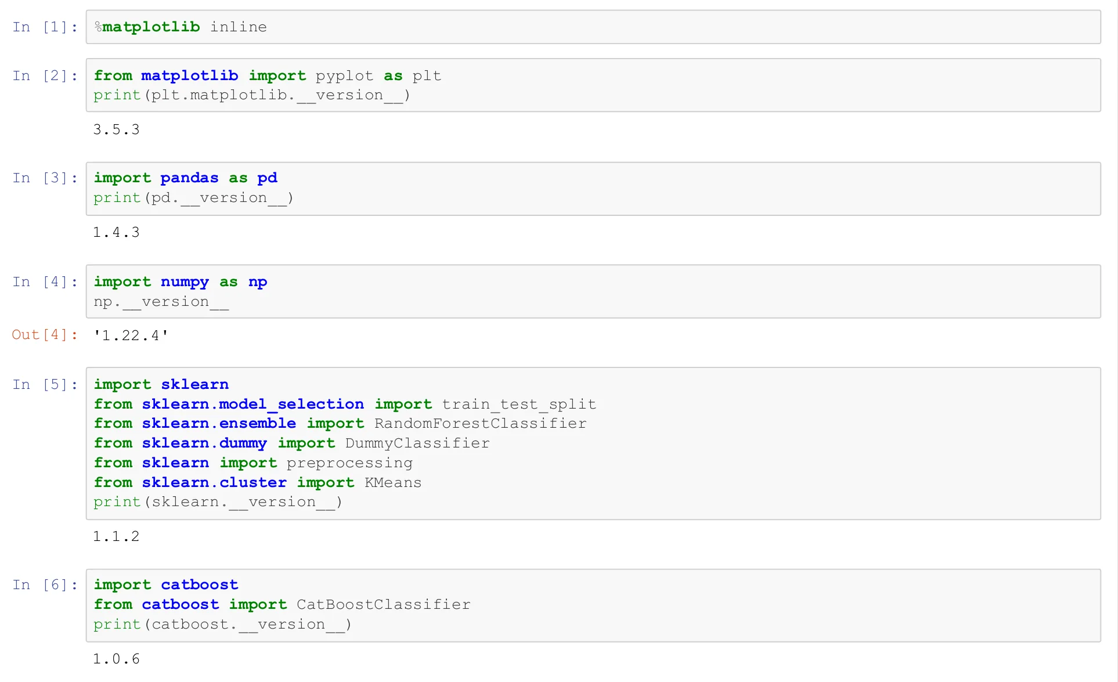Select the In [5] prompt label

tap(45, 384)
